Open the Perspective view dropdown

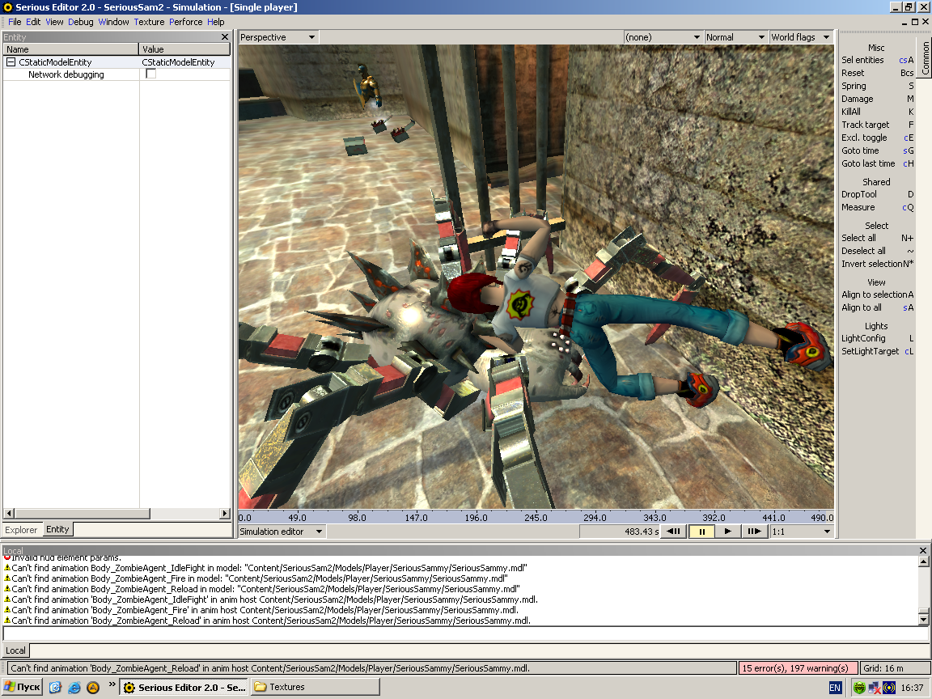277,37
